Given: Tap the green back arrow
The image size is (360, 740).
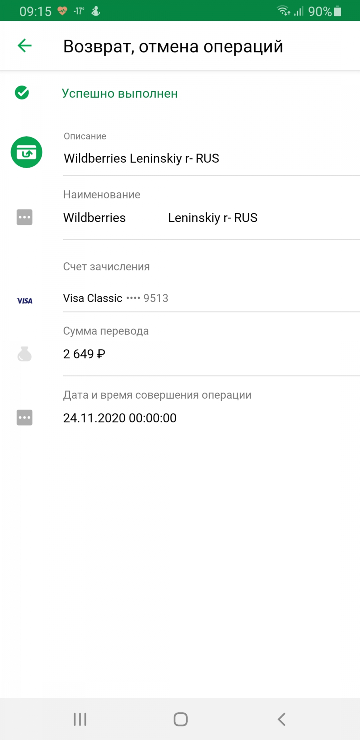Looking at the screenshot, I should (24, 46).
